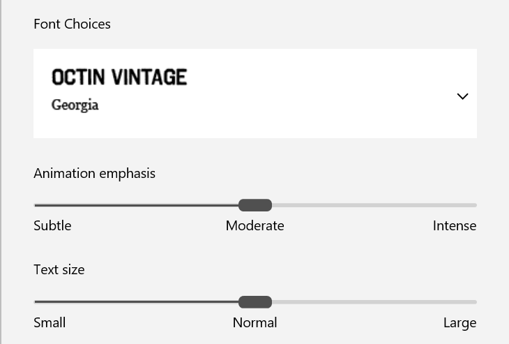Viewport: 509px width, 344px height.
Task: Click the Georgia body font text
Action: tap(75, 105)
